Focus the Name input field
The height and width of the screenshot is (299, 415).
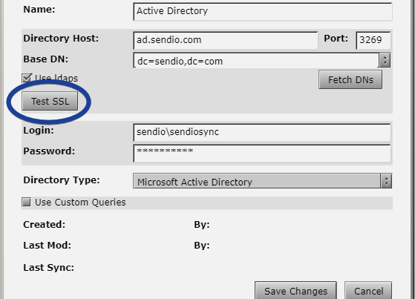[x=263, y=11]
